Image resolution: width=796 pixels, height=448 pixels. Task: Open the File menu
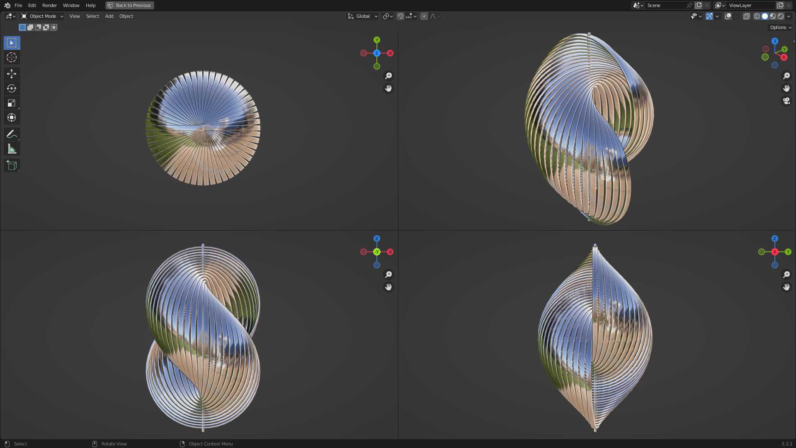pyautogui.click(x=18, y=5)
